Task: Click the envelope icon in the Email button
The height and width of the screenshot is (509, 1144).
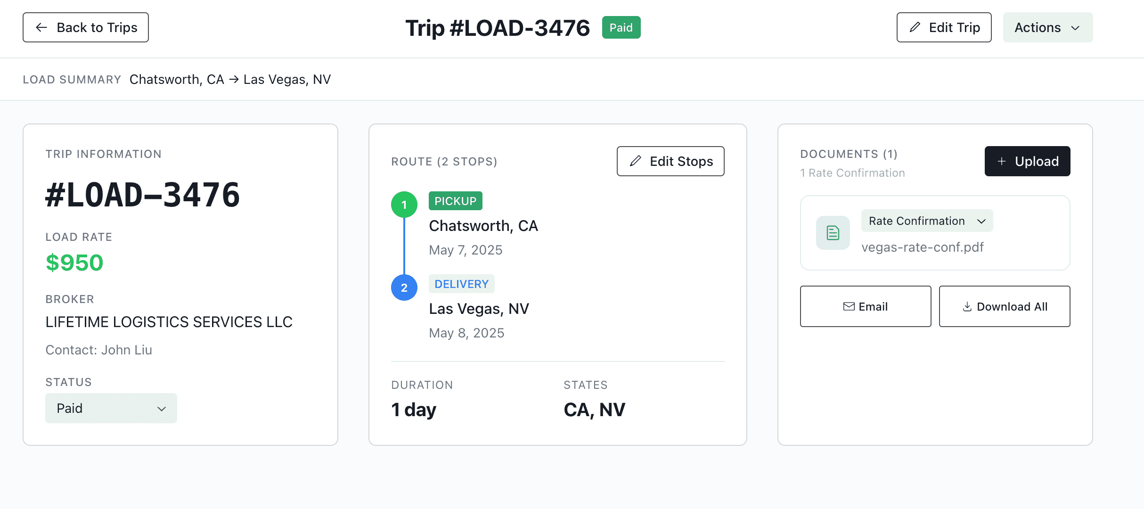Action: (849, 306)
